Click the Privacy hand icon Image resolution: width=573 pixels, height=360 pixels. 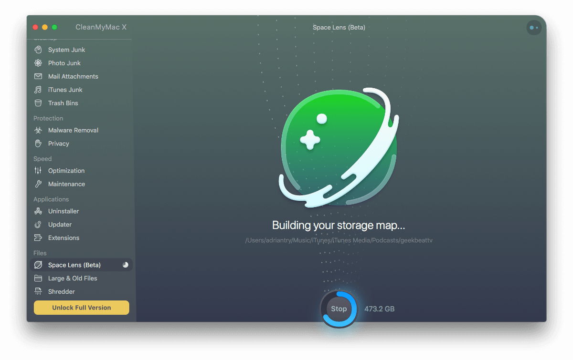click(x=38, y=144)
